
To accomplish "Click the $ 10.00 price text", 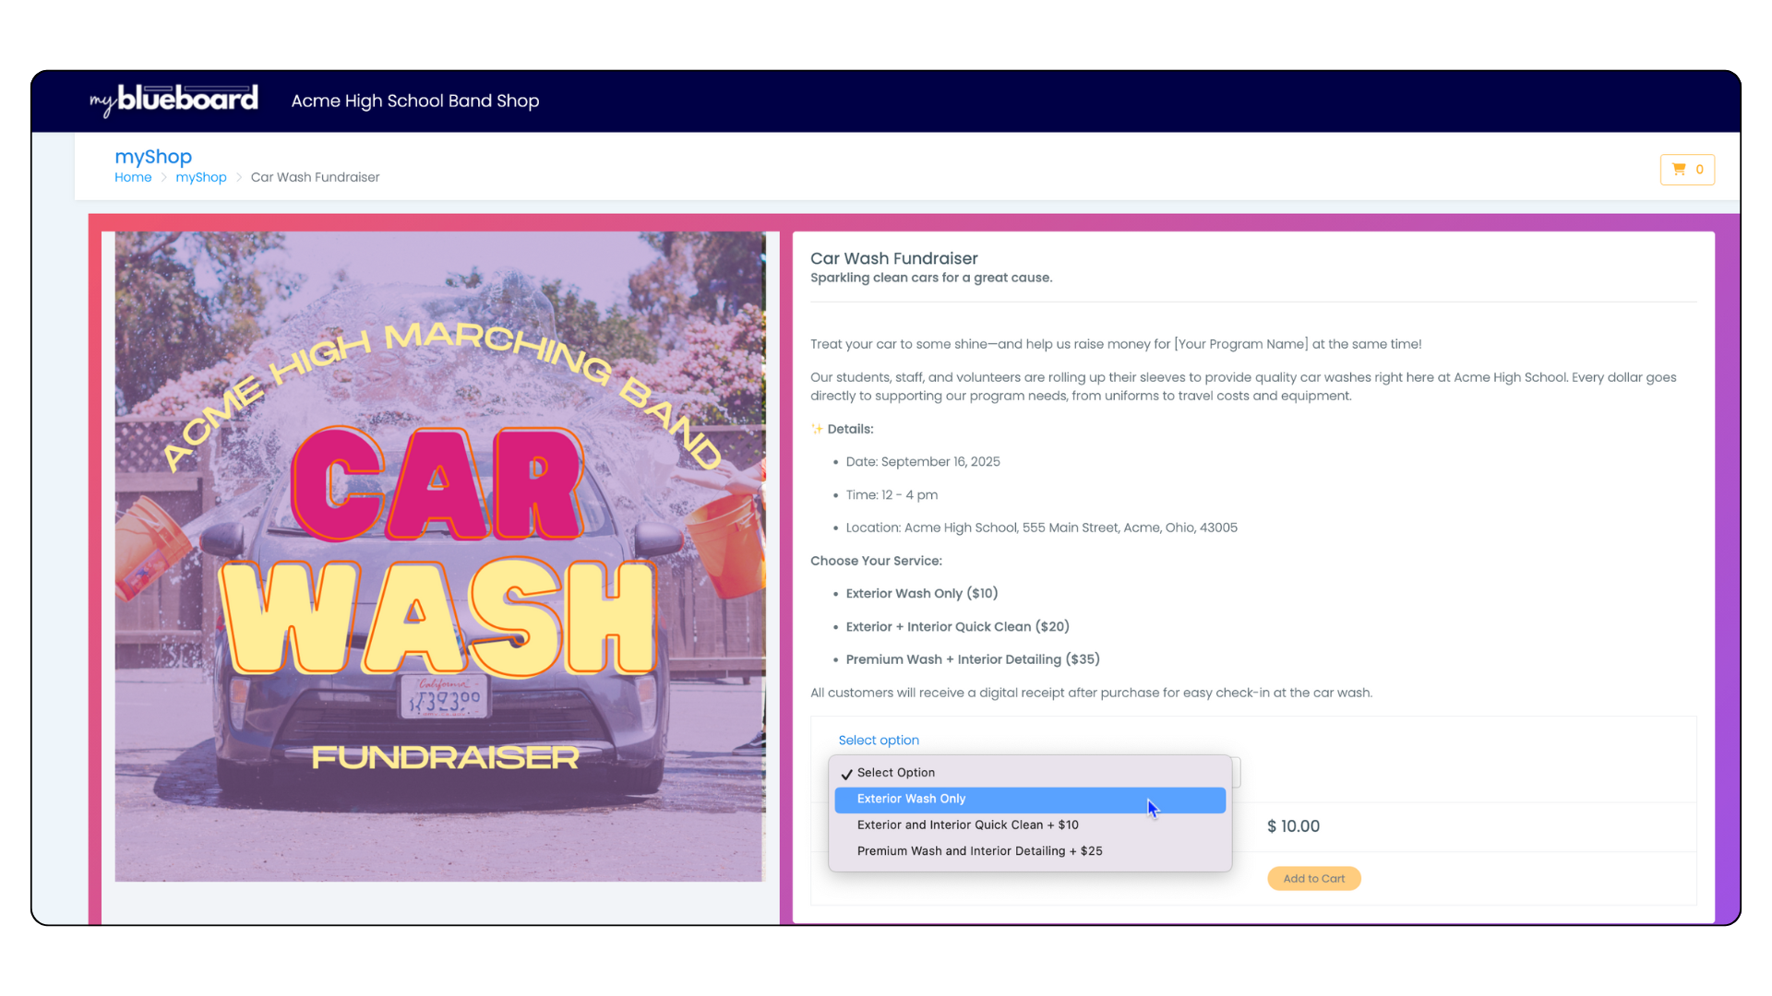I will tap(1293, 826).
